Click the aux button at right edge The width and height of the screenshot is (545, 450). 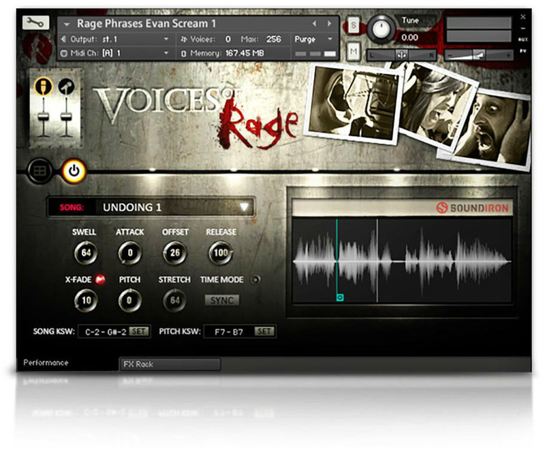523,39
